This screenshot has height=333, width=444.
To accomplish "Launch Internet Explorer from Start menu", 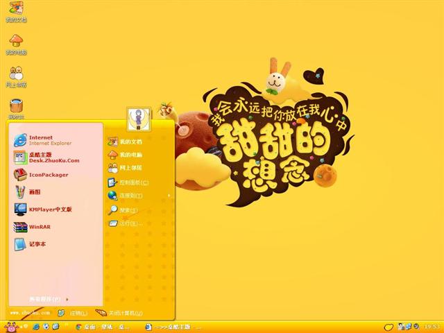I will coord(42,140).
